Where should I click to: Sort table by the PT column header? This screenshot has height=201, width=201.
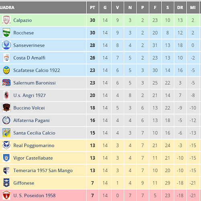pyautogui.click(x=92, y=8)
